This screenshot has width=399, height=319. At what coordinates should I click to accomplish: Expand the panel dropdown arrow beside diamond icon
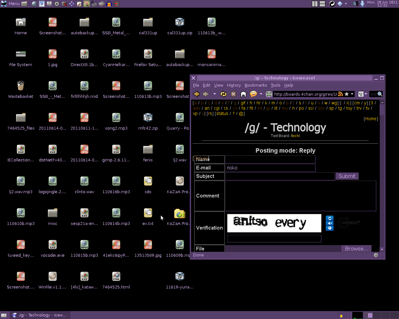346,4
